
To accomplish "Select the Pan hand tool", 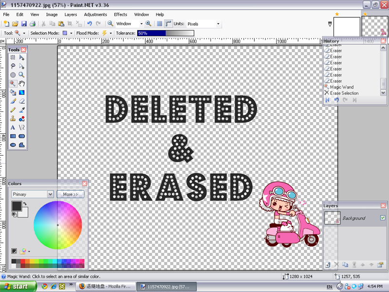I will click(x=22, y=83).
